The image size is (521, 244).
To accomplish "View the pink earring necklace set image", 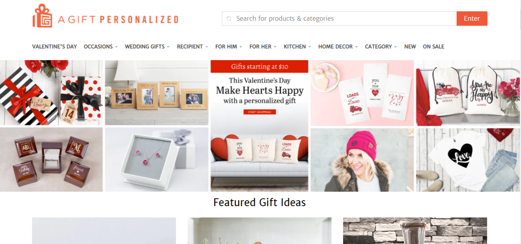I will pos(157,160).
